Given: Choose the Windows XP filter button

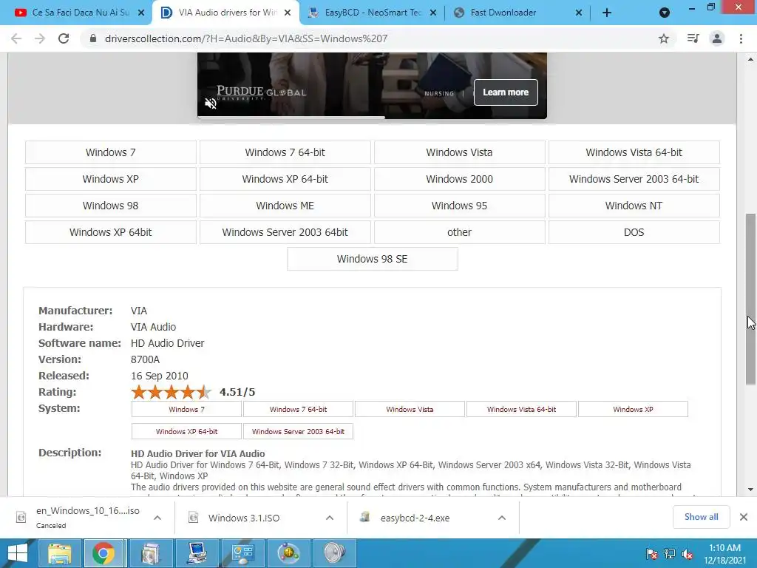Looking at the screenshot, I should (111, 179).
